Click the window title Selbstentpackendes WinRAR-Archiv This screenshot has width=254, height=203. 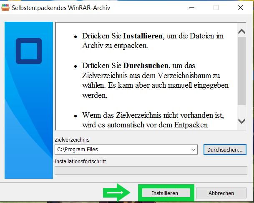(x=61, y=8)
